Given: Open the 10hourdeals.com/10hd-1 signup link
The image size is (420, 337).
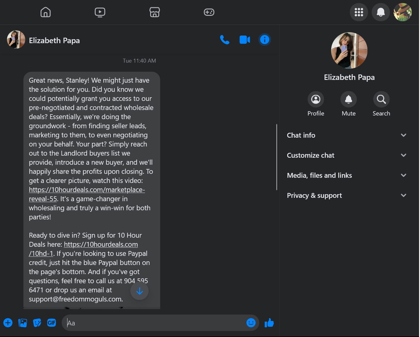Looking at the screenshot, I should pyautogui.click(x=84, y=249).
